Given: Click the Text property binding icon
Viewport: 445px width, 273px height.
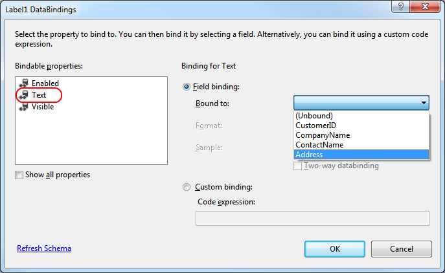Looking at the screenshot, I should pos(25,95).
